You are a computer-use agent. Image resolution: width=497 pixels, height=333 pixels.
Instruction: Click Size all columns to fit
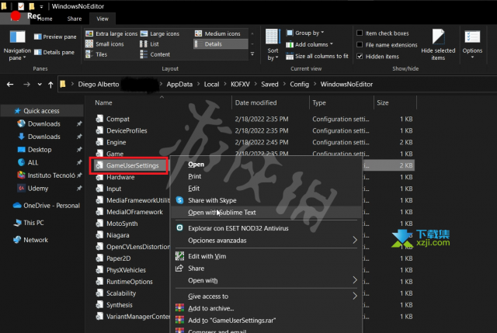tap(317, 57)
